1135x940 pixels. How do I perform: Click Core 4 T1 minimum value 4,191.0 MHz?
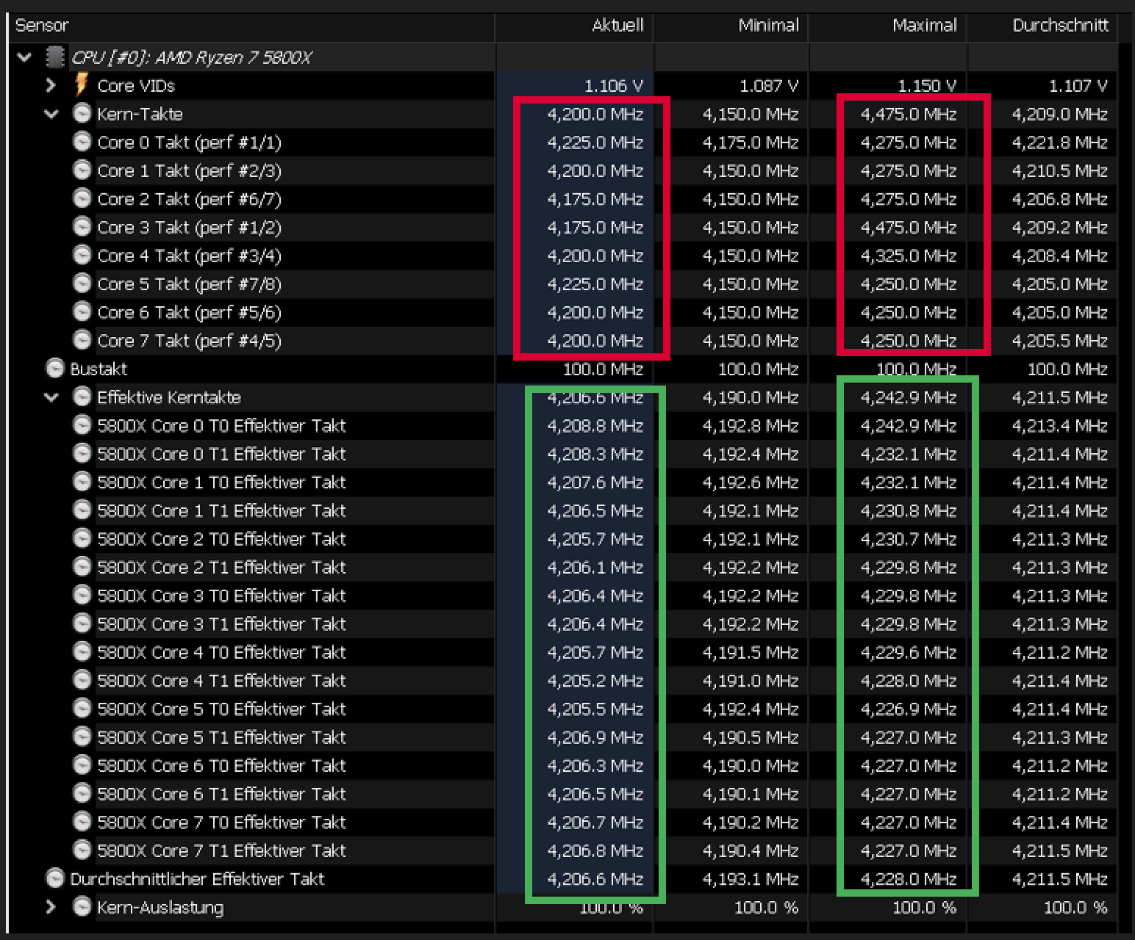point(750,681)
